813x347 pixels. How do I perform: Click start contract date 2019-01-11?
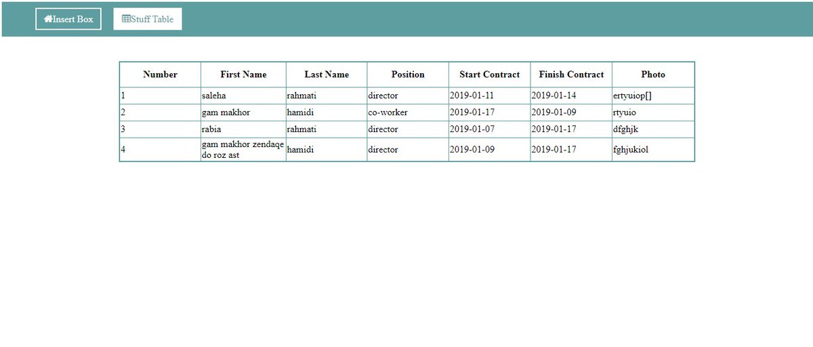490,96
